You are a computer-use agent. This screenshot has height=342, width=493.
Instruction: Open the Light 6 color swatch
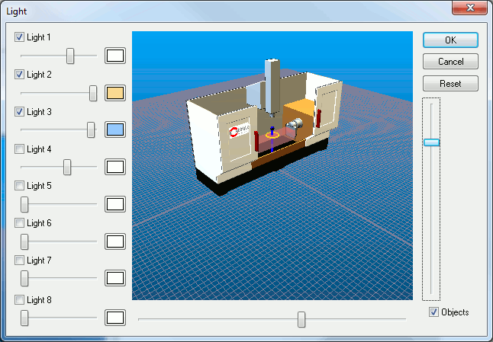tap(115, 241)
